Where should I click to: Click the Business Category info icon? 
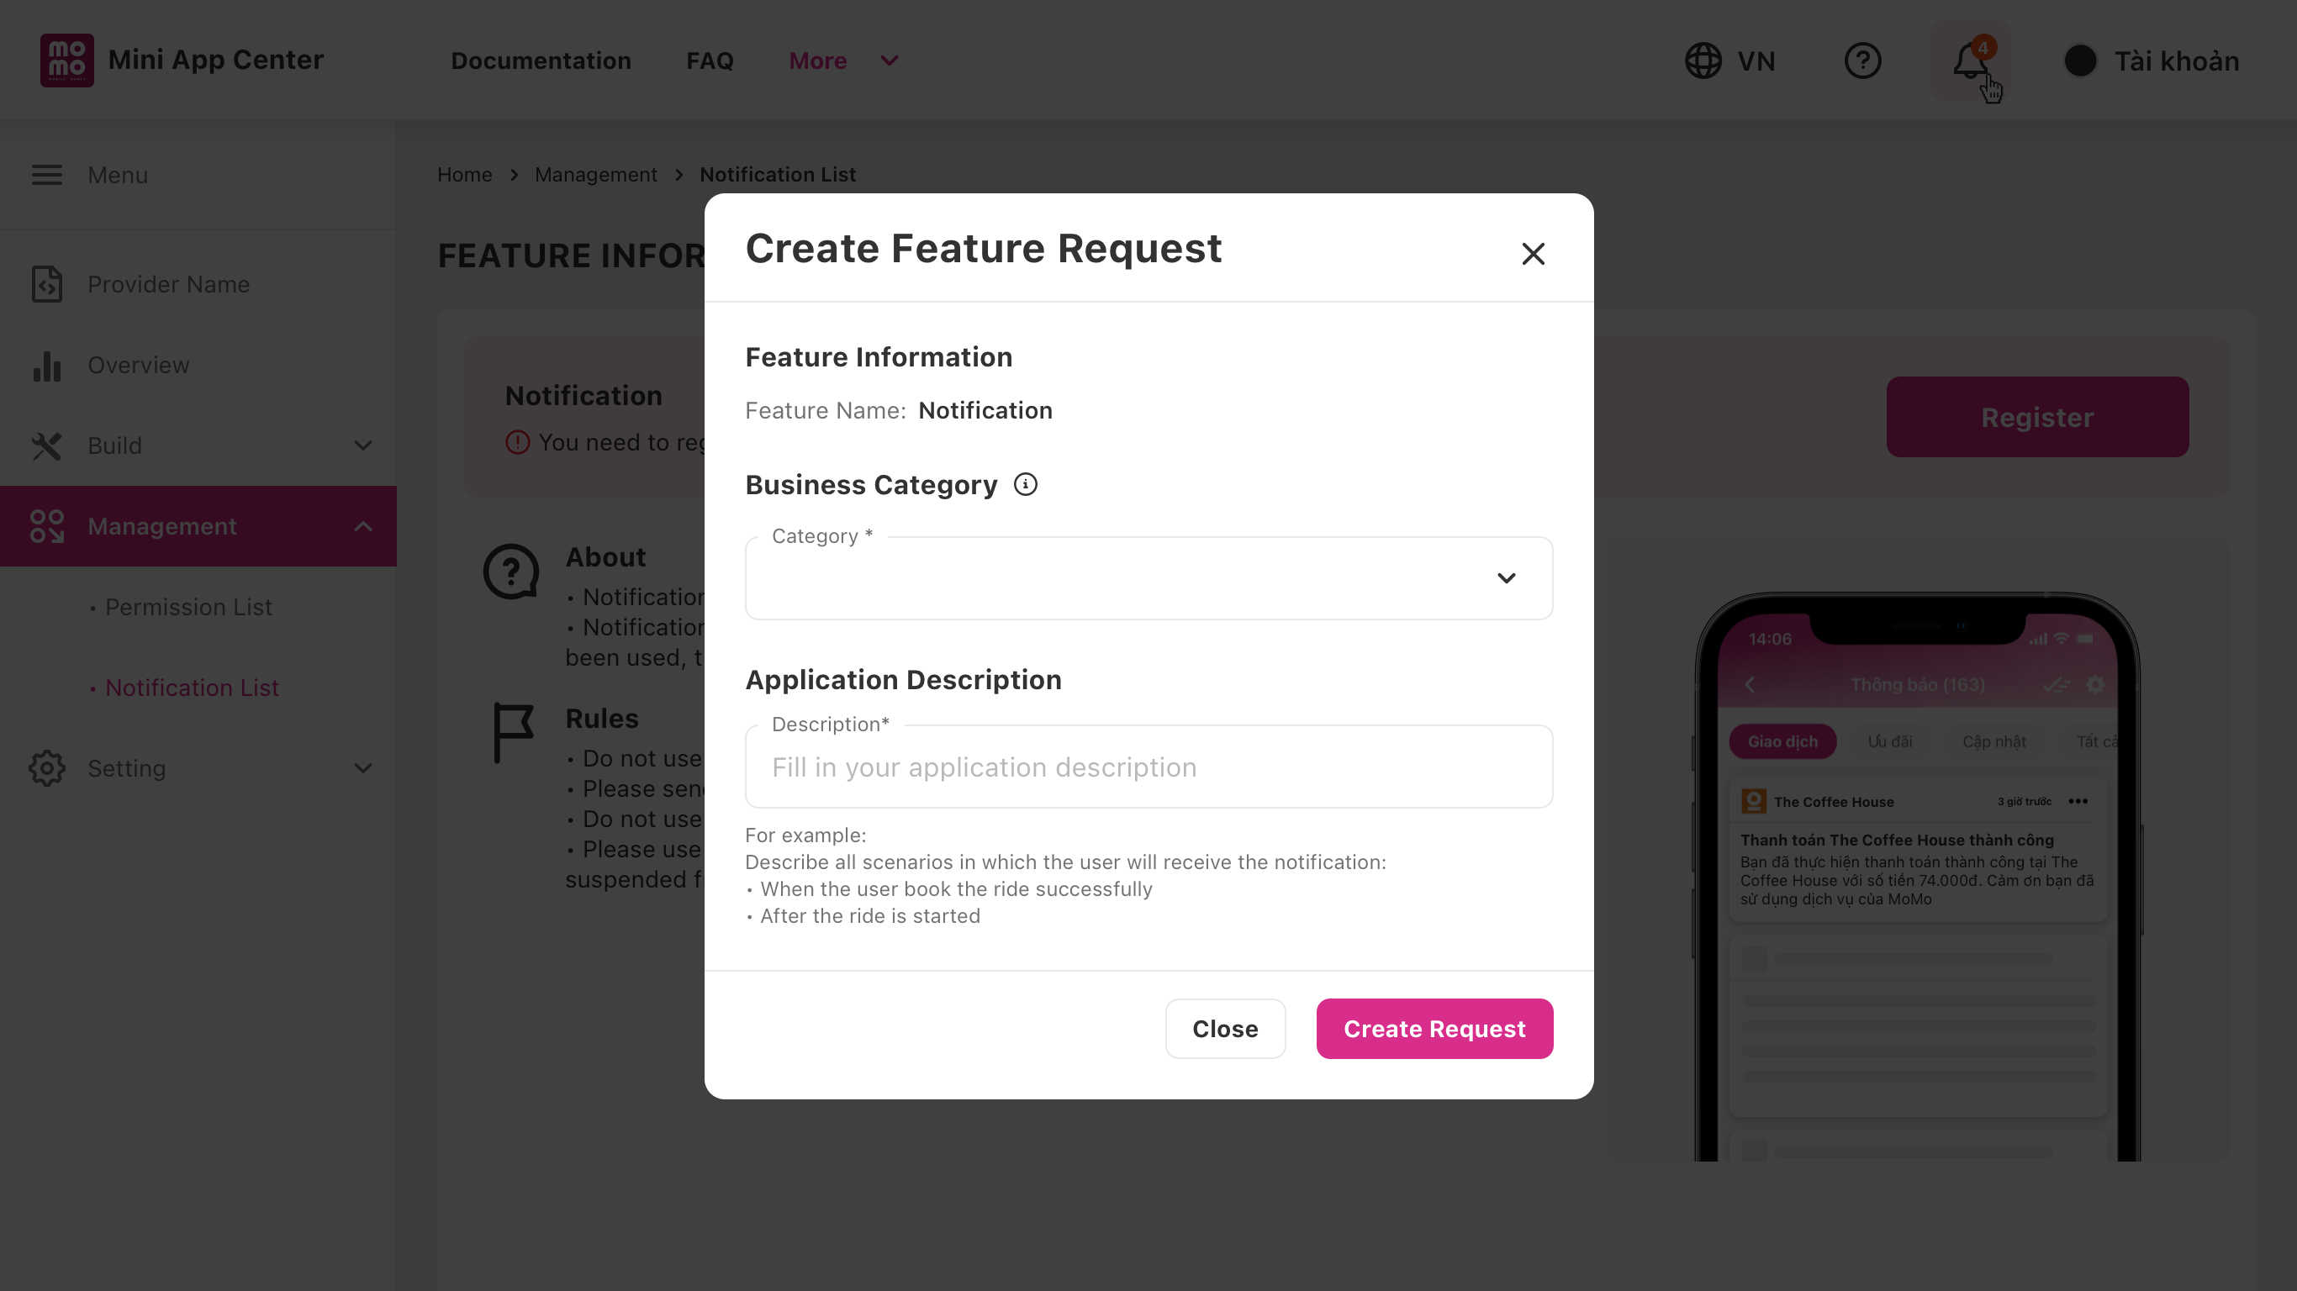(x=1026, y=484)
